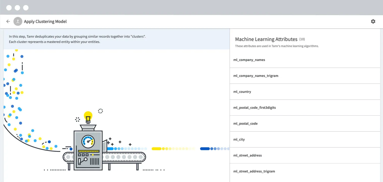Click the dark blue cluster bar
The width and height of the screenshot is (383, 182).
pyautogui.click(x=205, y=149)
